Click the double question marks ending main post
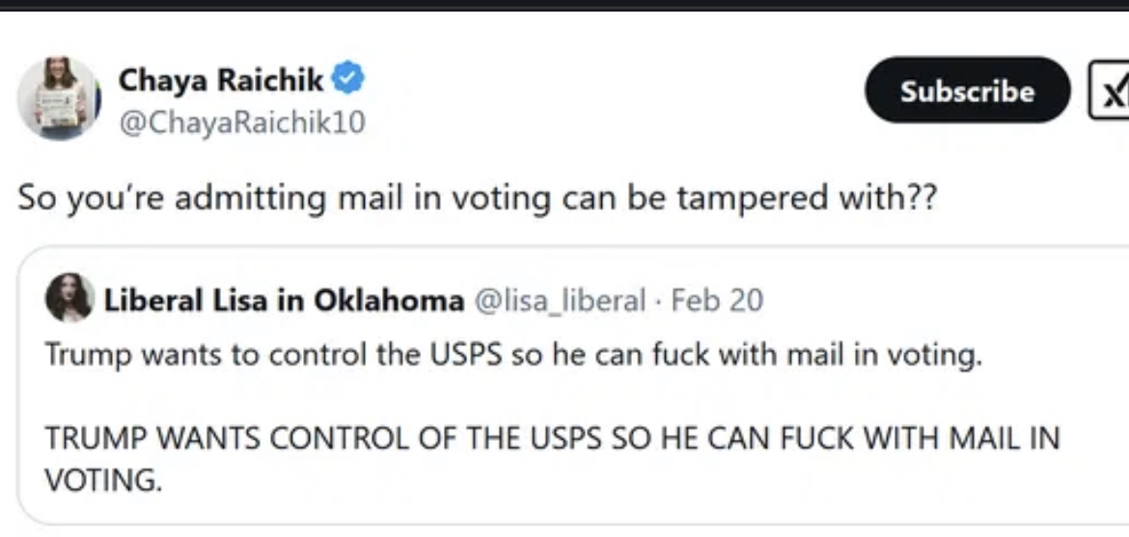The height and width of the screenshot is (537, 1129). [921, 198]
